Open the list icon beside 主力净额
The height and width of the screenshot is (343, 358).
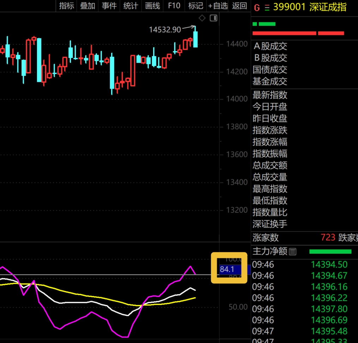[x=293, y=252]
